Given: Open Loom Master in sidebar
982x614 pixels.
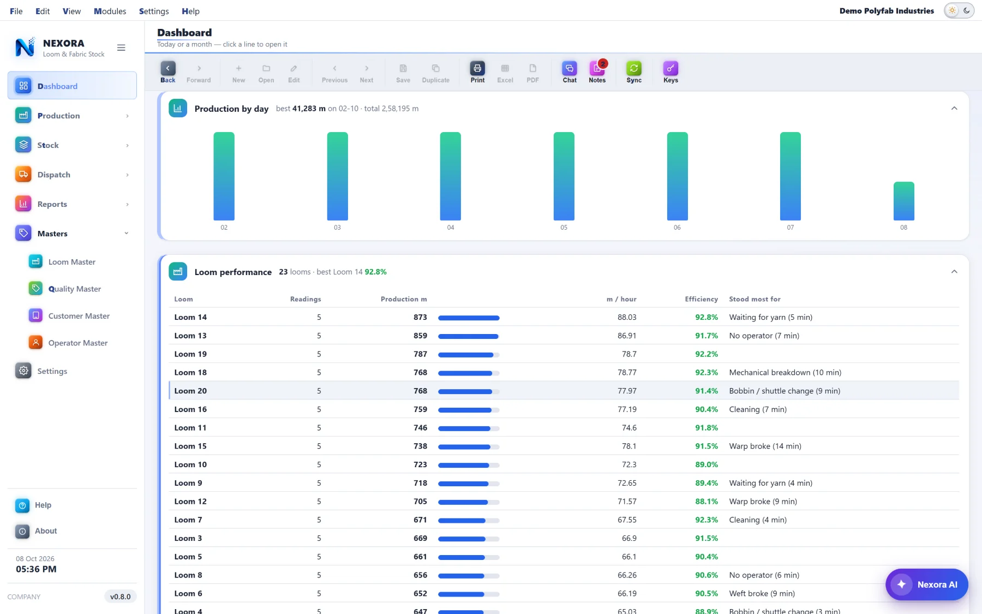Looking at the screenshot, I should tap(72, 262).
